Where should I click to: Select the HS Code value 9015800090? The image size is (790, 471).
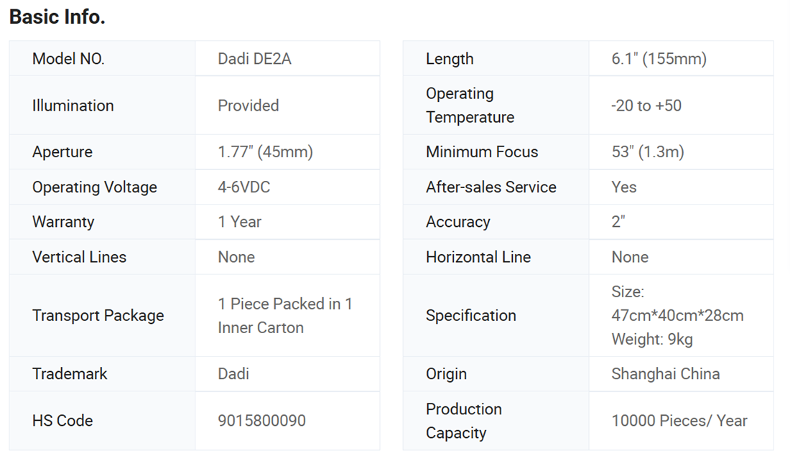261,421
